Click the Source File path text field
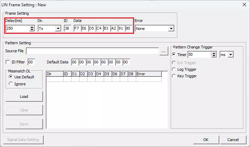This screenshot has height=147, width=250. pos(93,51)
